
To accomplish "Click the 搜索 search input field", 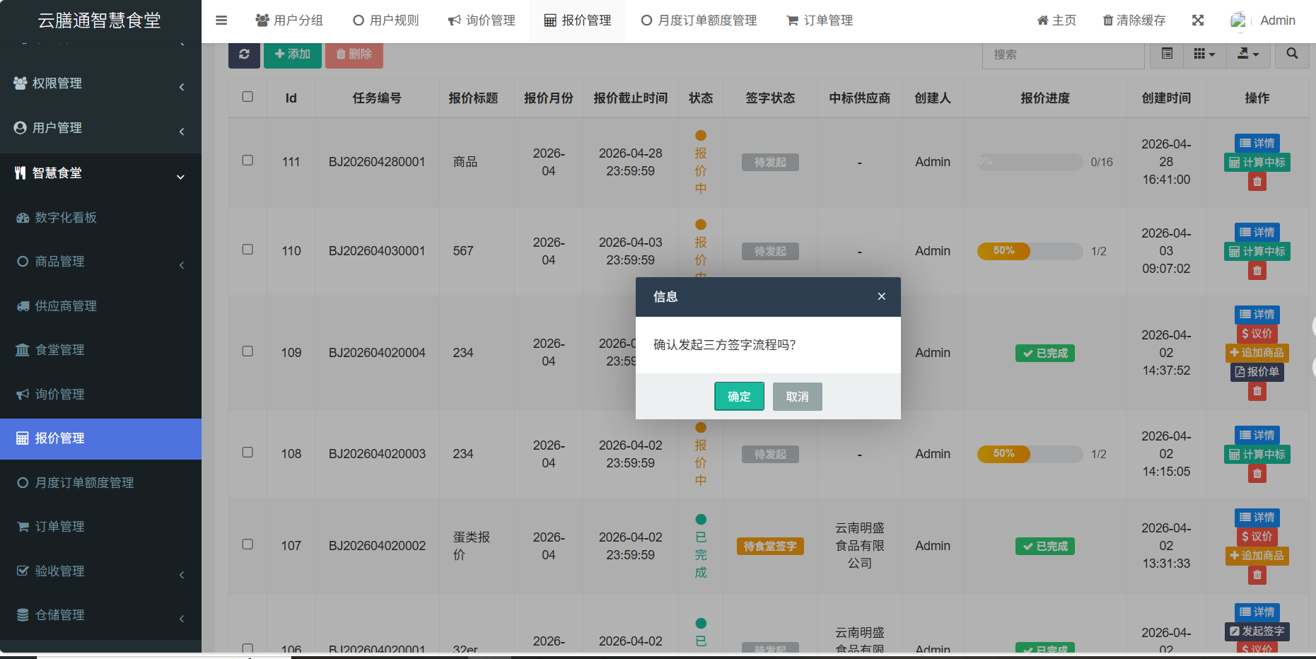I will click(1062, 54).
